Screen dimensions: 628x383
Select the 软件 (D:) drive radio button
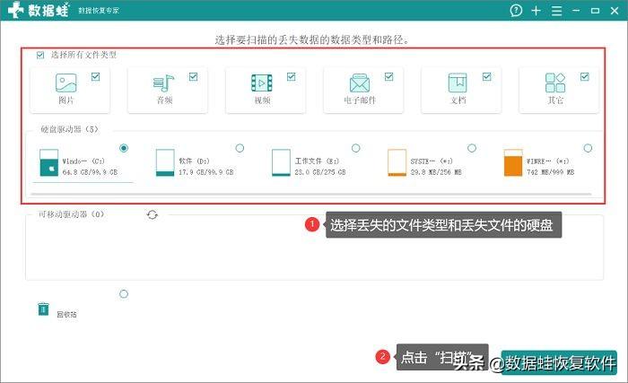click(240, 148)
